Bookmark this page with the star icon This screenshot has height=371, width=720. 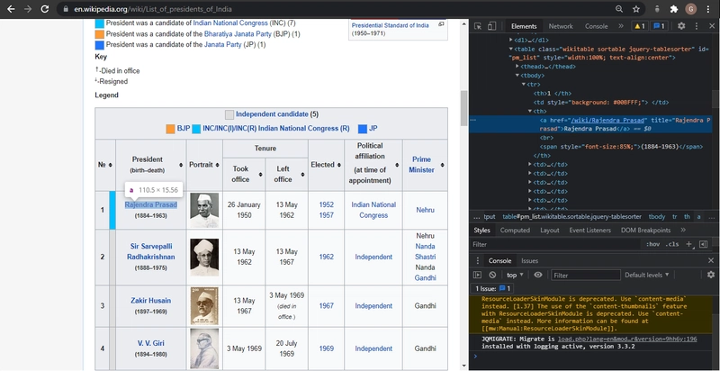[636, 9]
